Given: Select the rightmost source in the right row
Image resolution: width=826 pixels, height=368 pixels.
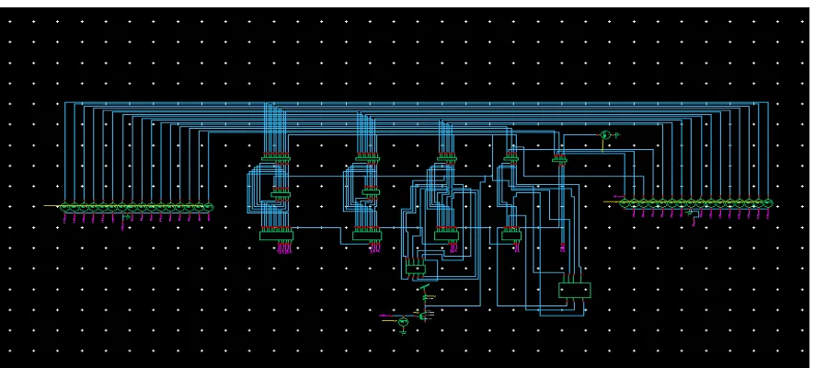Looking at the screenshot, I should coord(768,203).
